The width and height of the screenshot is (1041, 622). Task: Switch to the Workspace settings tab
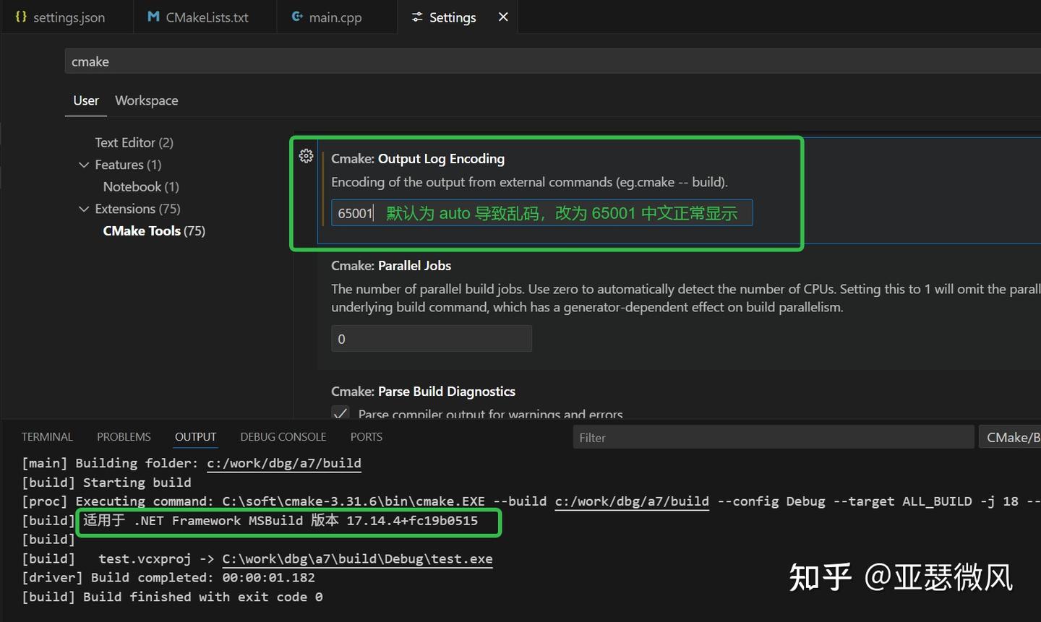146,100
